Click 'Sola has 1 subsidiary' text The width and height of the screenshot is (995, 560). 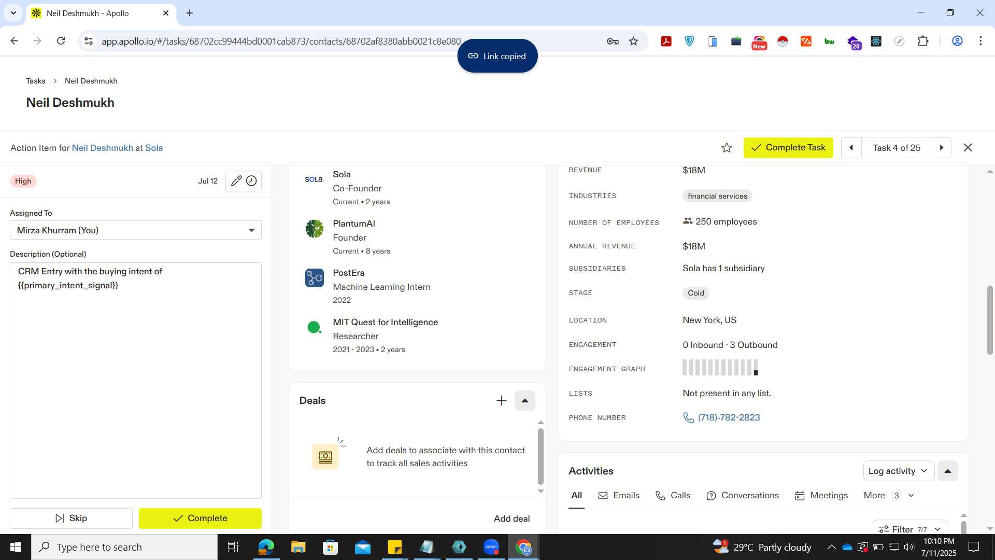(x=723, y=269)
